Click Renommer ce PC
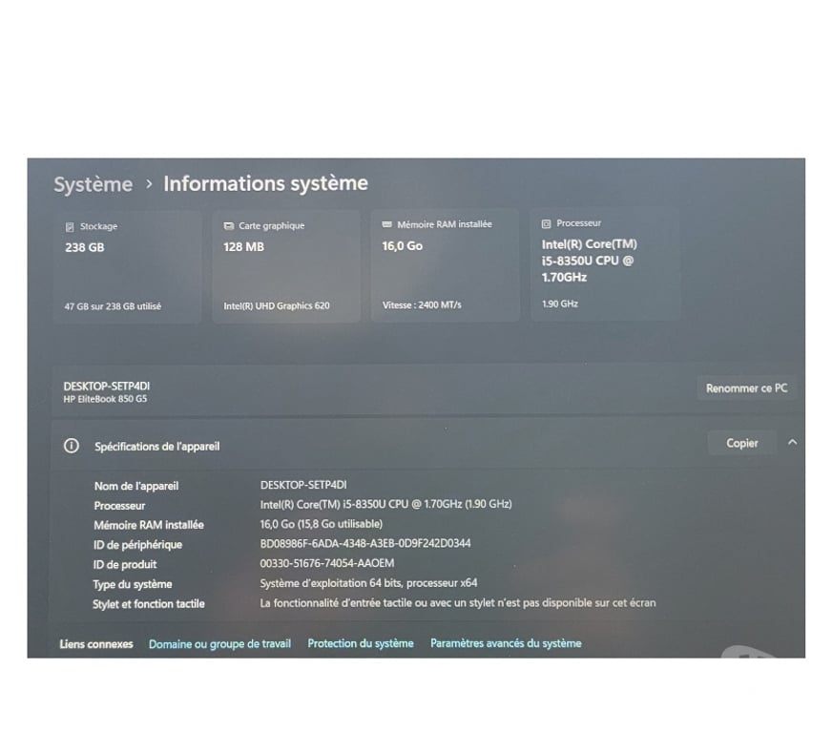 click(x=746, y=387)
